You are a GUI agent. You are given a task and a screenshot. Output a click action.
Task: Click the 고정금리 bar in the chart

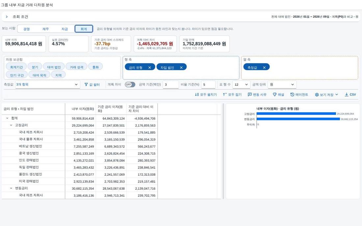(x=296, y=114)
